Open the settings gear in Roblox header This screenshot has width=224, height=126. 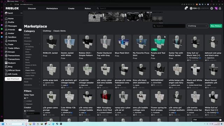(212, 8)
